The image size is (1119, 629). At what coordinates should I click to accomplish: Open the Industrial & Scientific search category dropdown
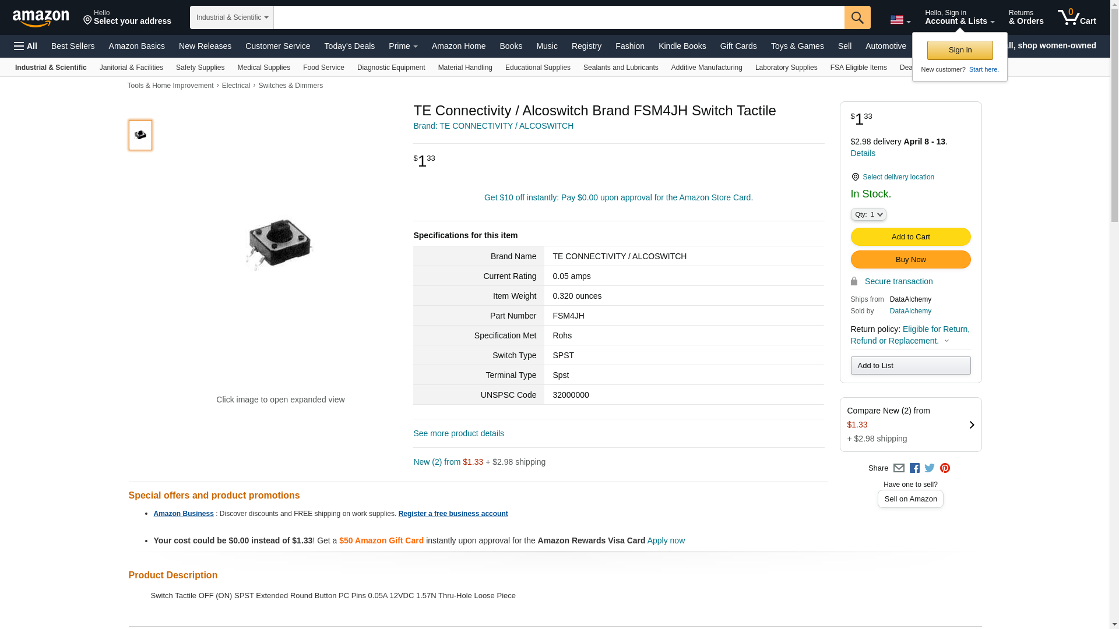[x=232, y=17]
